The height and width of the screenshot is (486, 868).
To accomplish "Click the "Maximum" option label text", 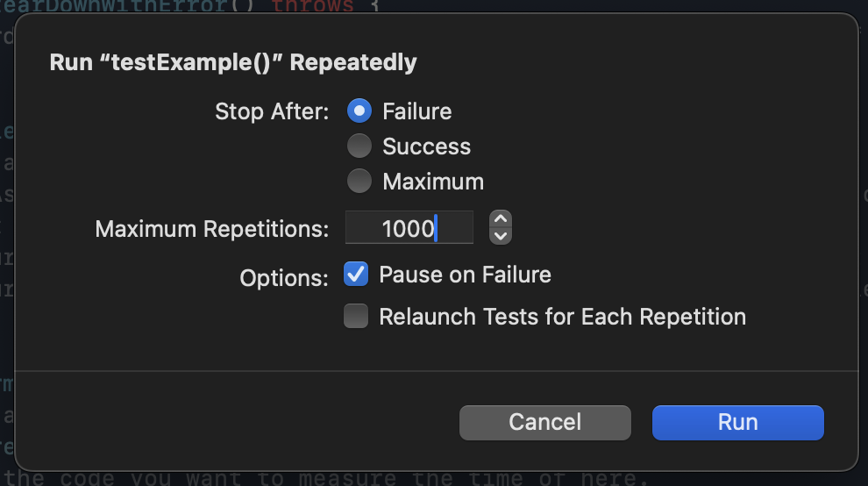I will [433, 182].
